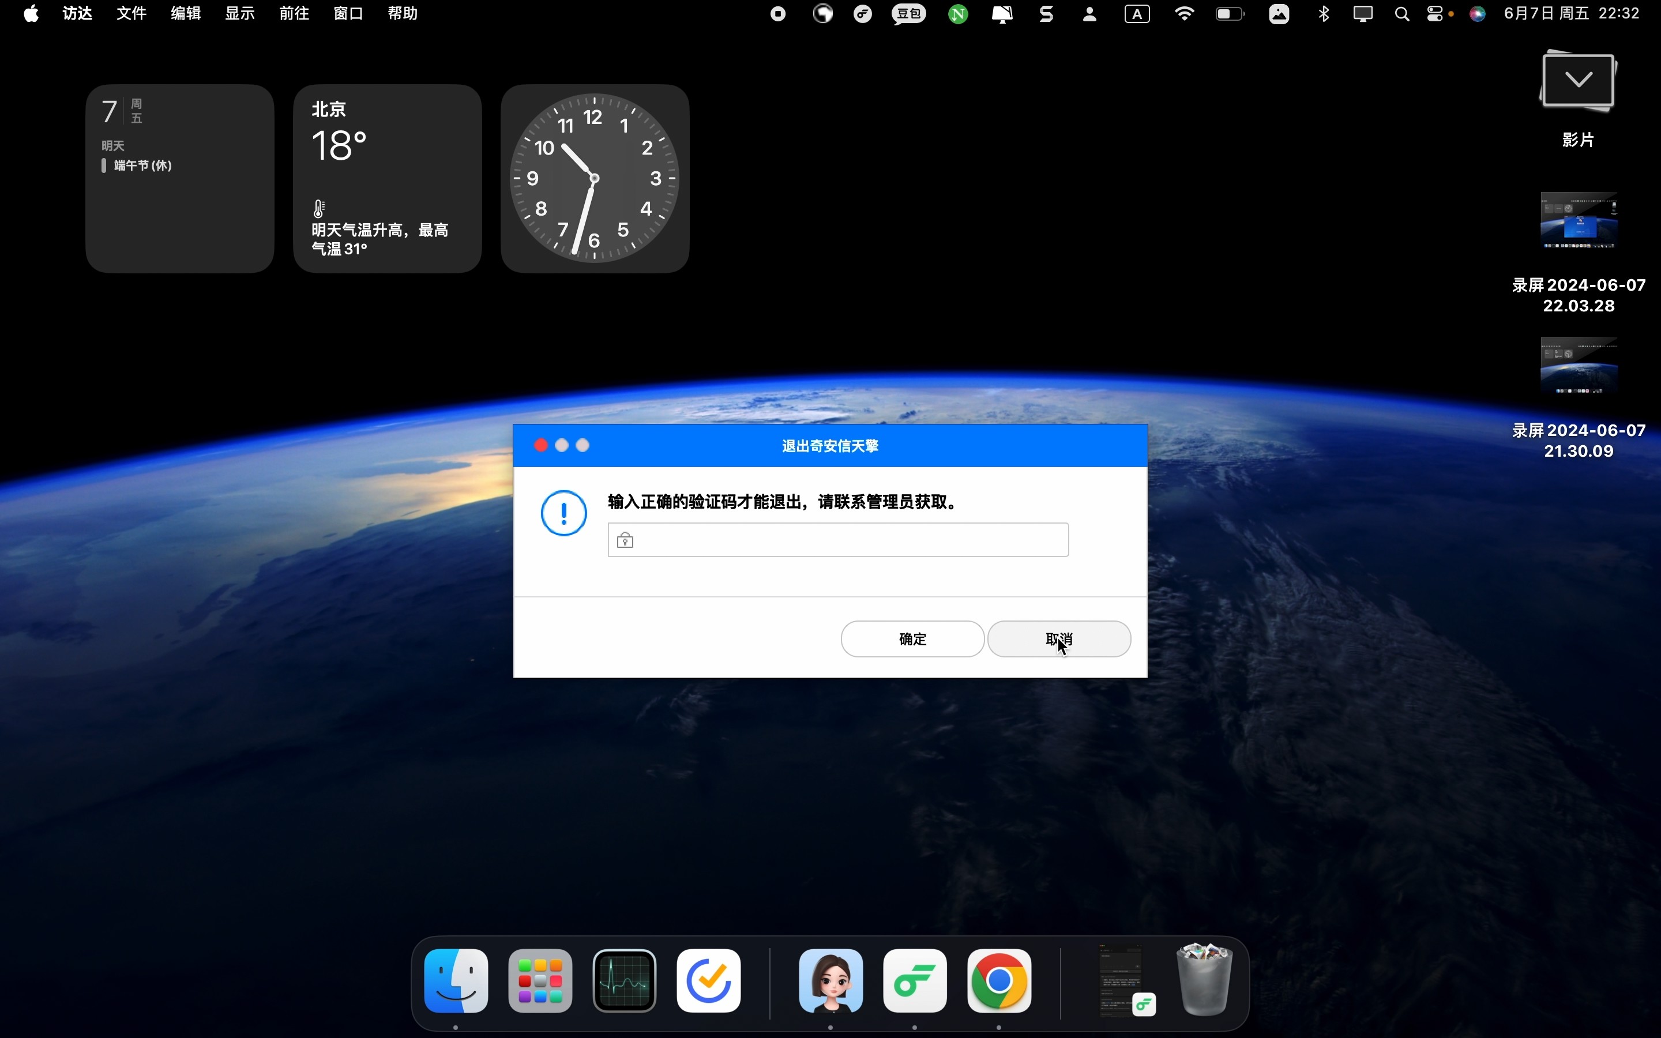
Task: Select screen recording 22.03.28 thumbnail
Action: (1578, 221)
